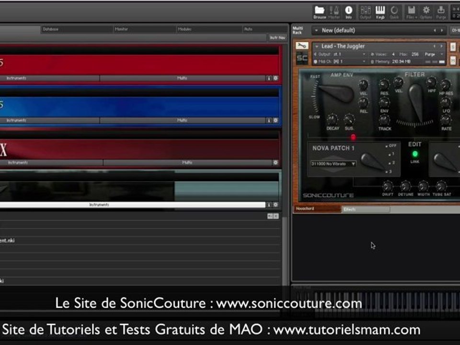Mute the Lead - The Juggler instrument
The image size is (460, 345).
pyautogui.click(x=453, y=60)
